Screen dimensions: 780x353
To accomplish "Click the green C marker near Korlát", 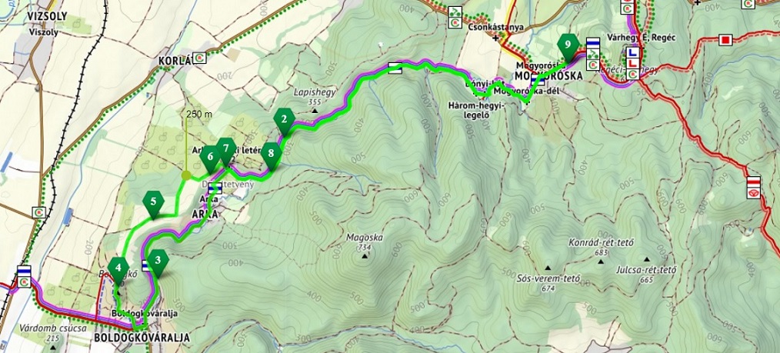I will point(199,58).
